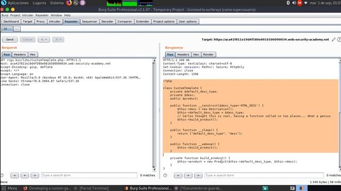
Task: Click the plus button in request search bar
Action: pos(25,175)
